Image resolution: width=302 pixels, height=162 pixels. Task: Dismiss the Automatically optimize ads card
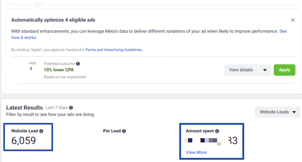click(x=293, y=20)
